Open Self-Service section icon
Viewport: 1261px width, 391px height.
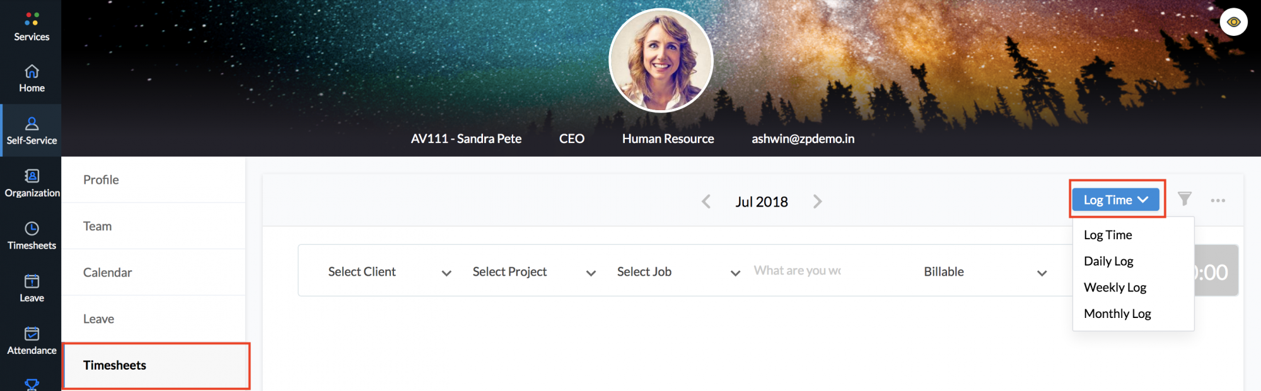point(32,123)
